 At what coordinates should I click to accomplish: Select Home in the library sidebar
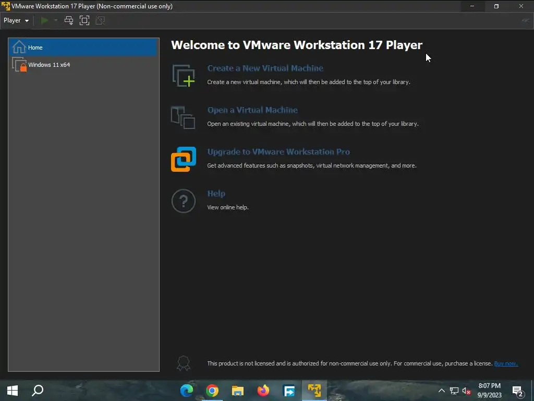click(x=83, y=48)
